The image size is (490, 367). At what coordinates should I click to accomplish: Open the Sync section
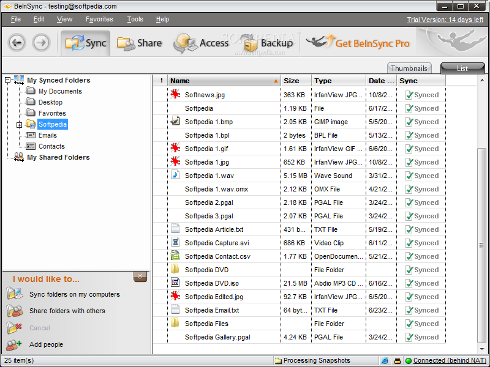86,43
